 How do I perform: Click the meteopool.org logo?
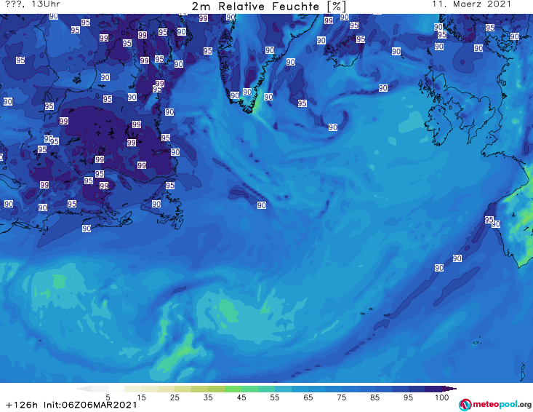(495, 405)
